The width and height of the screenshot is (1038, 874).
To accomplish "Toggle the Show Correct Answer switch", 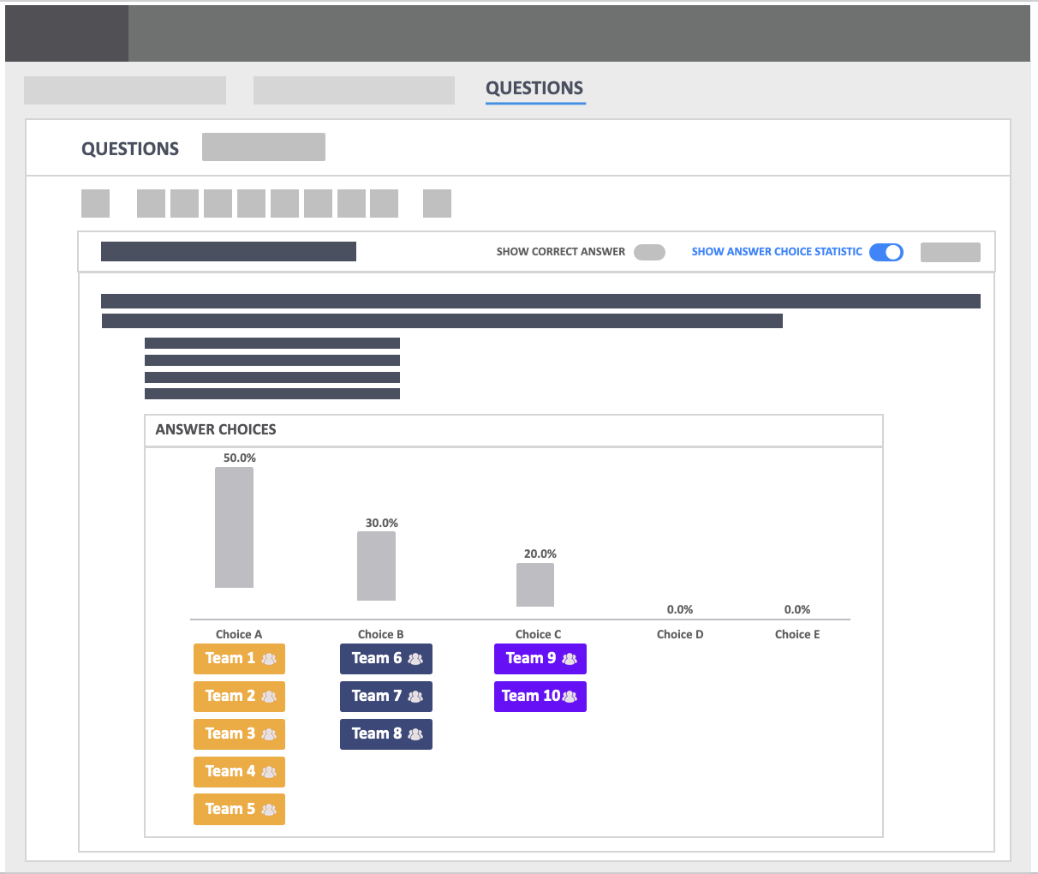I will (x=649, y=252).
